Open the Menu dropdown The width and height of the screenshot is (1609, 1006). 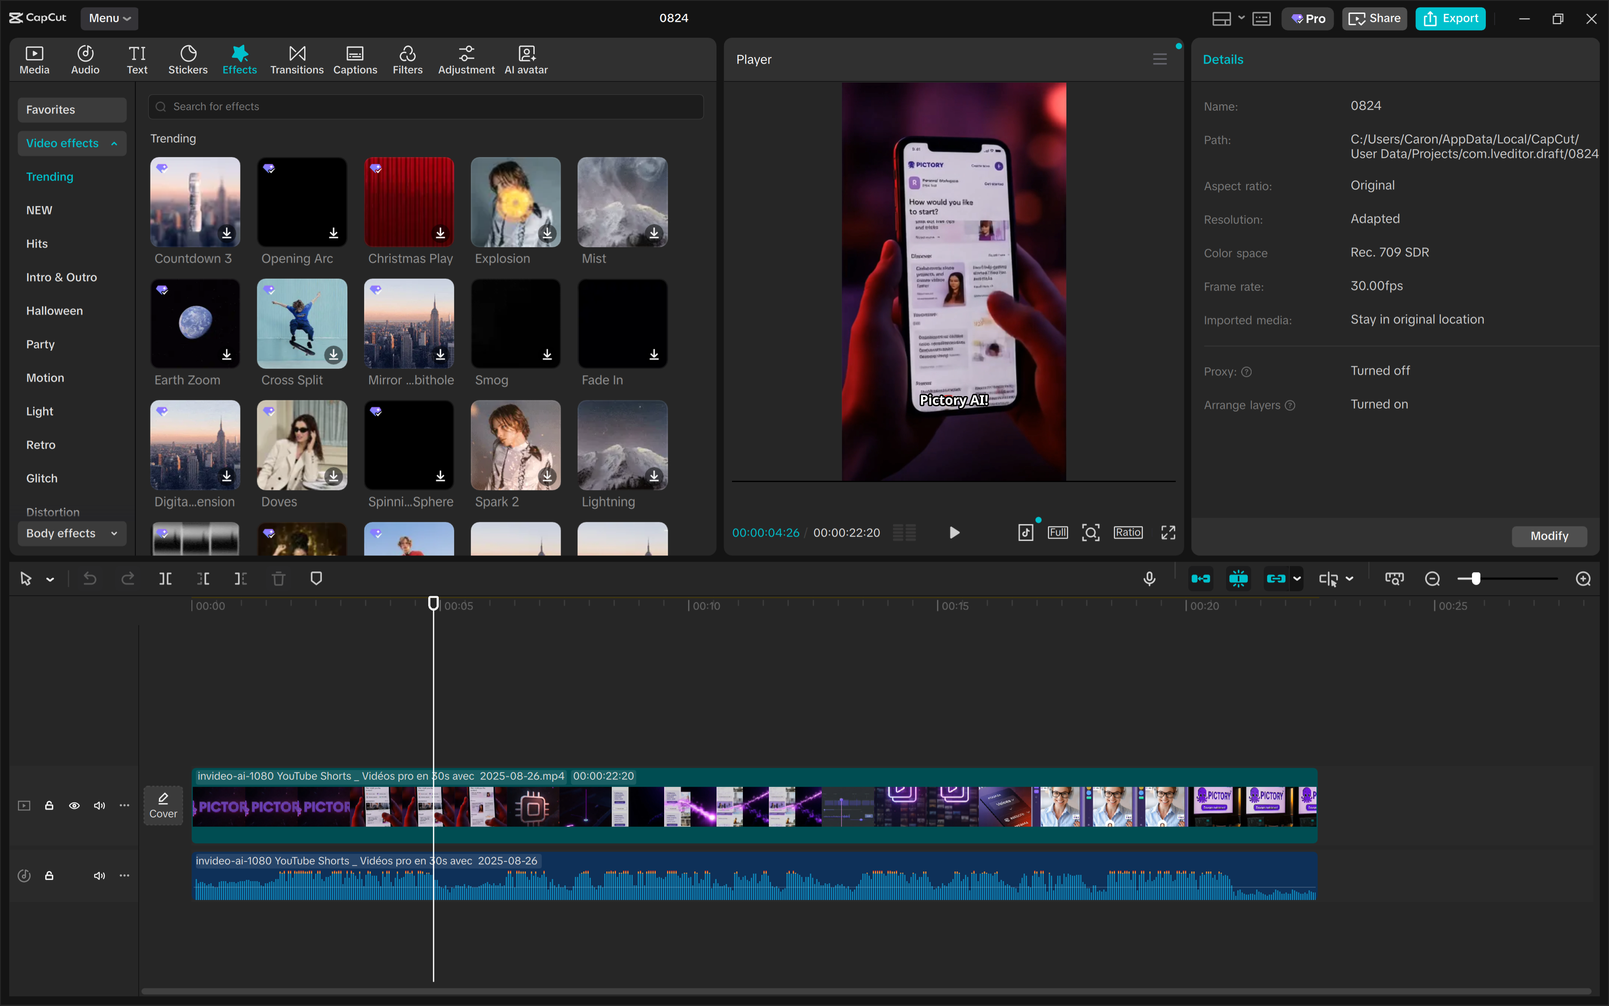click(109, 18)
